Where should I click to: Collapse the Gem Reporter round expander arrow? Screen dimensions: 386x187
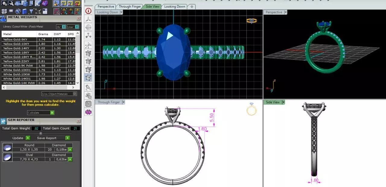(41, 133)
